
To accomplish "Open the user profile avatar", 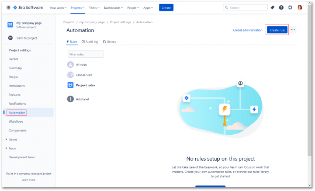I will (x=300, y=7).
